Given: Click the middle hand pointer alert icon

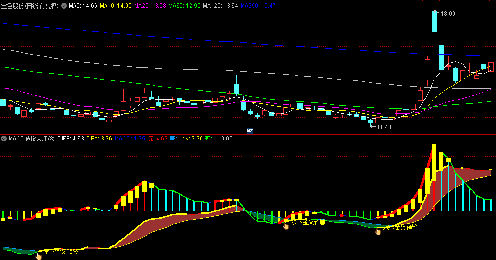Looking at the screenshot, I should tap(285, 226).
